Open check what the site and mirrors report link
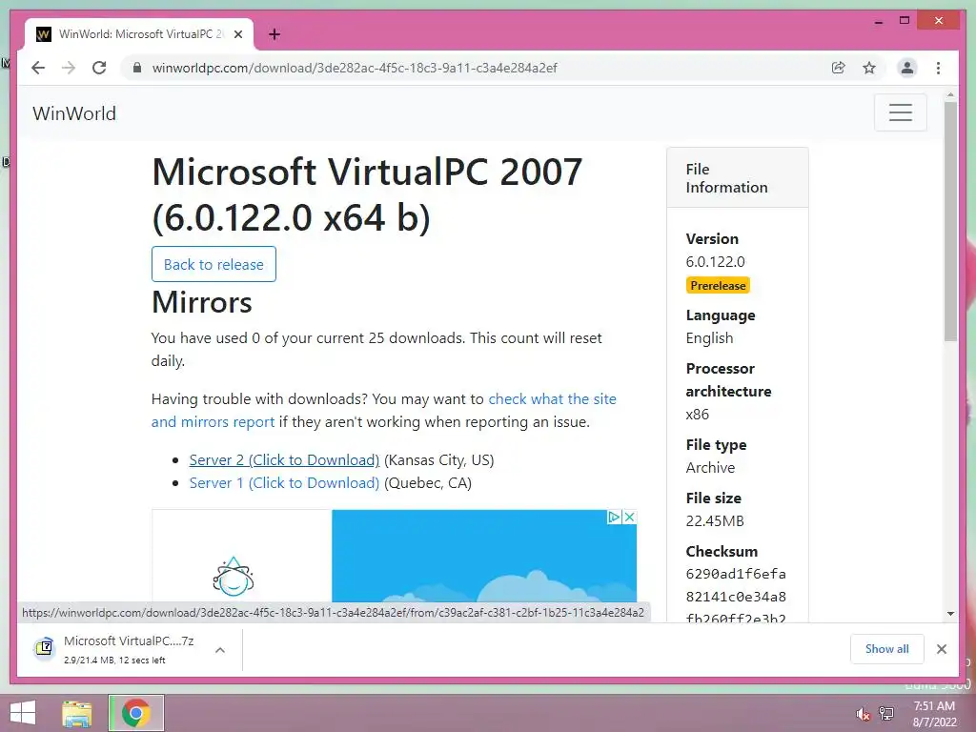This screenshot has height=732, width=976. click(383, 410)
